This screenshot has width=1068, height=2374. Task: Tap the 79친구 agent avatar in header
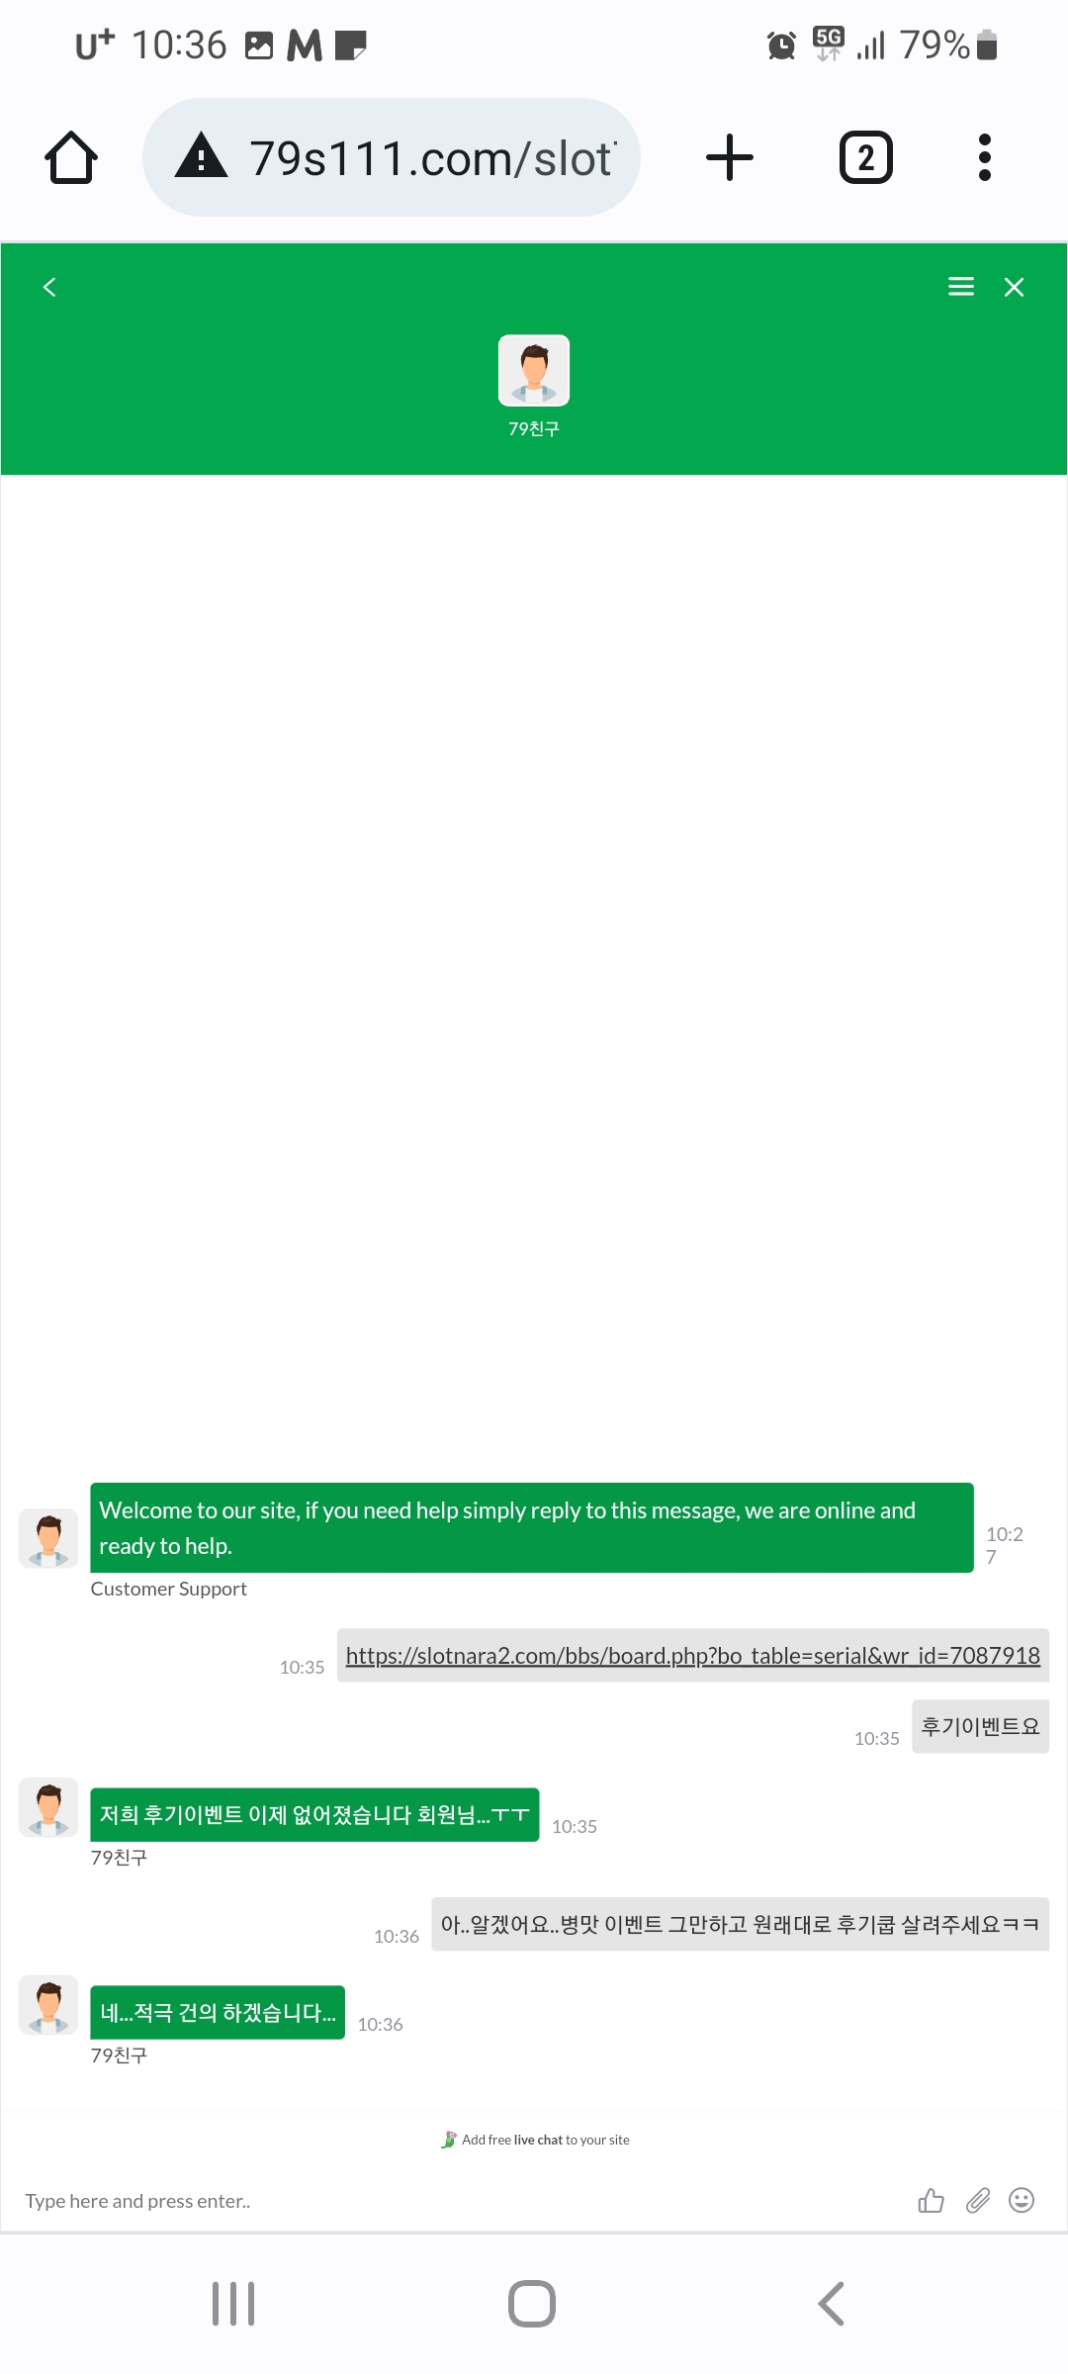(x=534, y=370)
